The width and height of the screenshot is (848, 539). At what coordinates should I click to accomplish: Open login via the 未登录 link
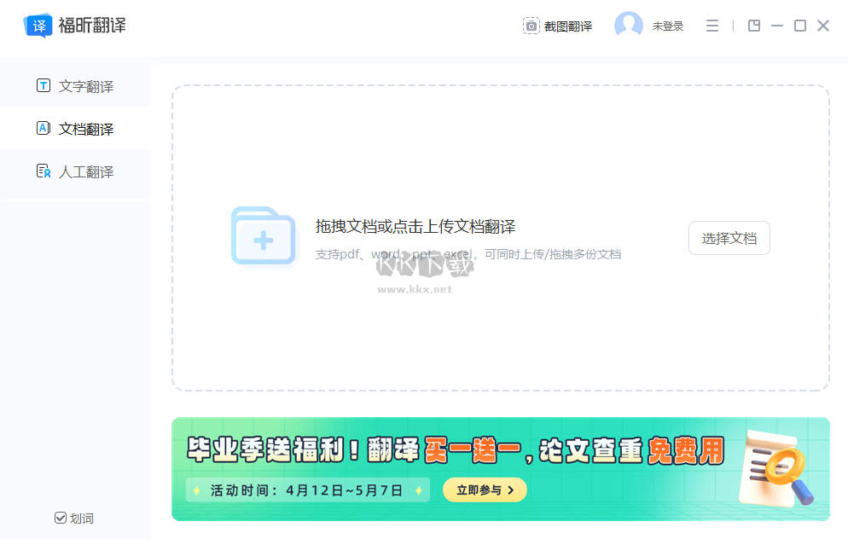[665, 26]
